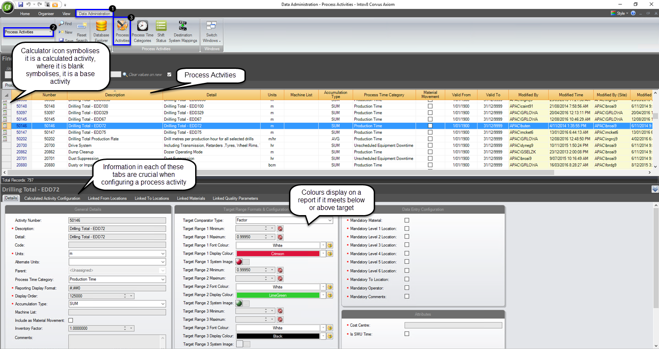Collapse the details pane with the chevron
659x349 pixels.
[x=655, y=189]
